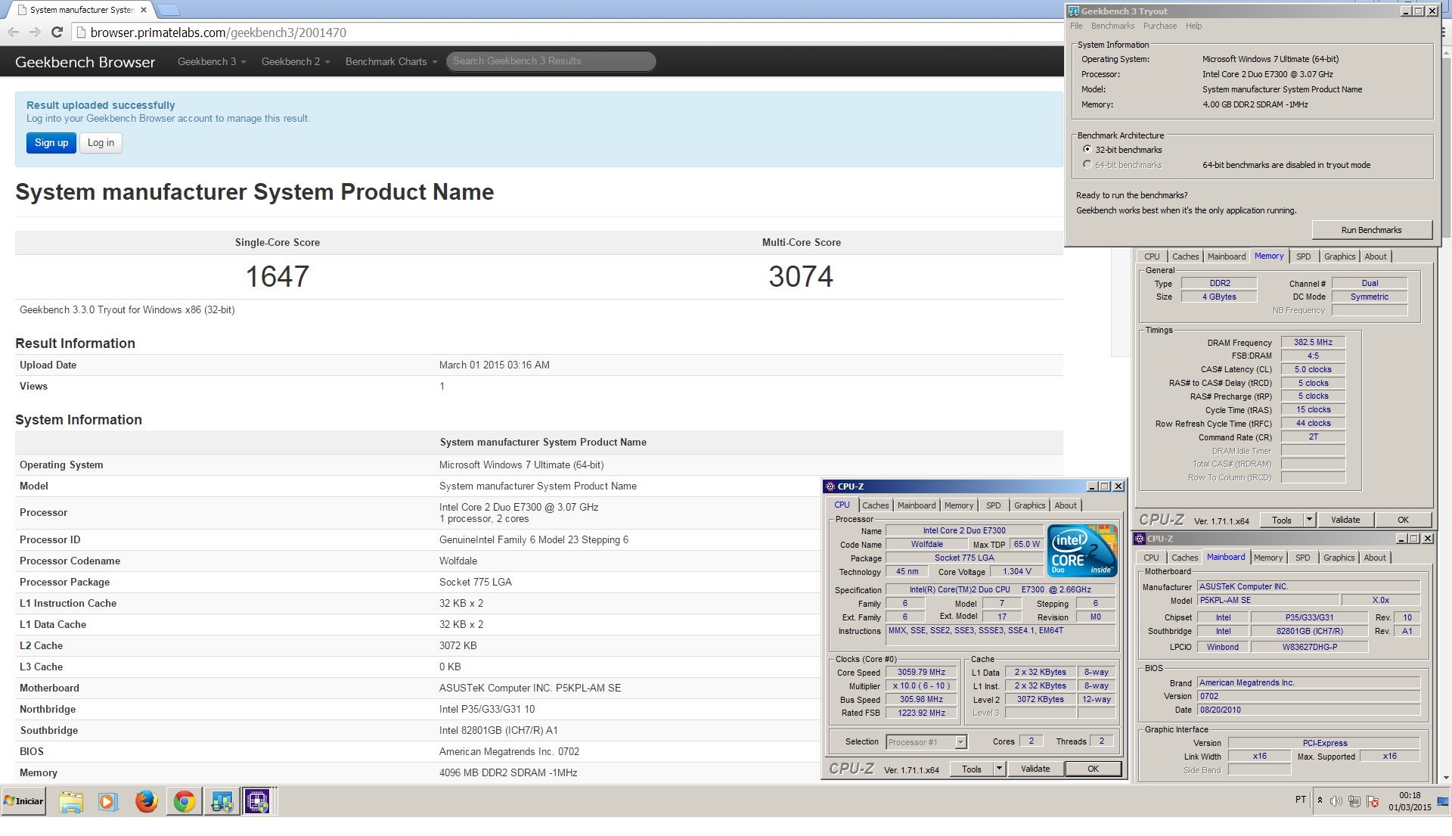Open the File menu in Geekbench
Viewport: 1452px width, 836px height.
[1076, 26]
